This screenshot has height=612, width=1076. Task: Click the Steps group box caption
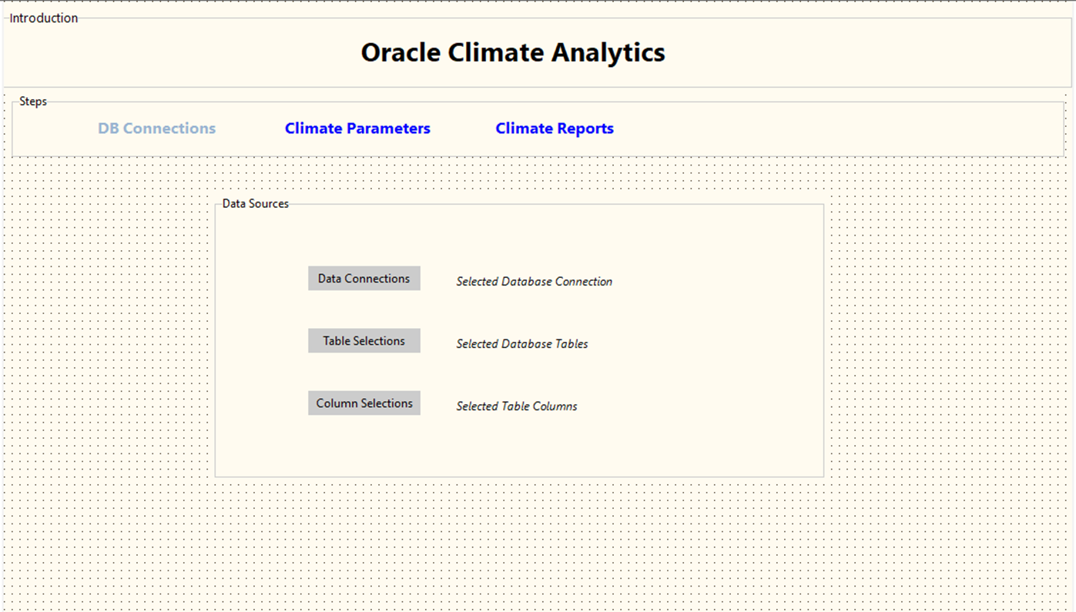pos(33,102)
